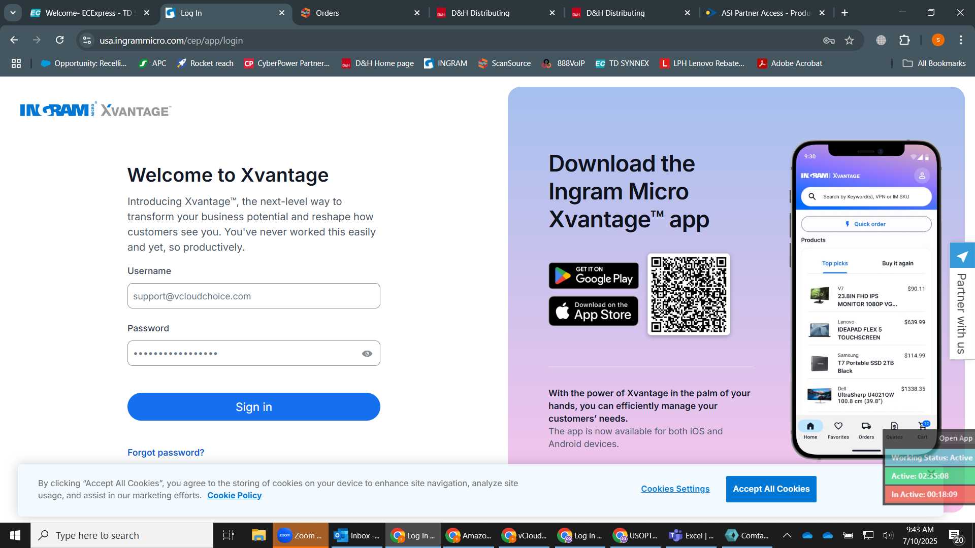
Task: Open the ScanSource bookmark
Action: click(504, 63)
